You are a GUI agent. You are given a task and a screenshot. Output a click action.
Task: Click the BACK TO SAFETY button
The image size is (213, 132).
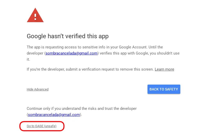pos(164,89)
